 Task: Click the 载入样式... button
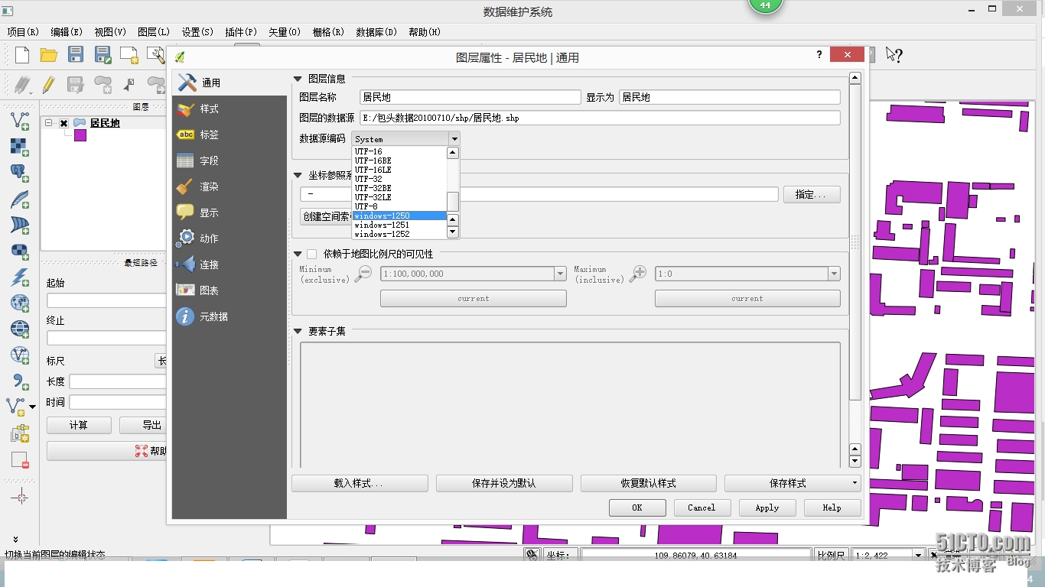(x=360, y=483)
